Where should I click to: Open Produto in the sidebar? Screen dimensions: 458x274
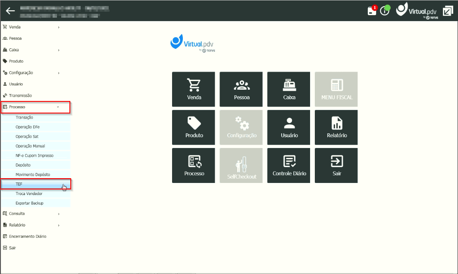tap(16, 61)
